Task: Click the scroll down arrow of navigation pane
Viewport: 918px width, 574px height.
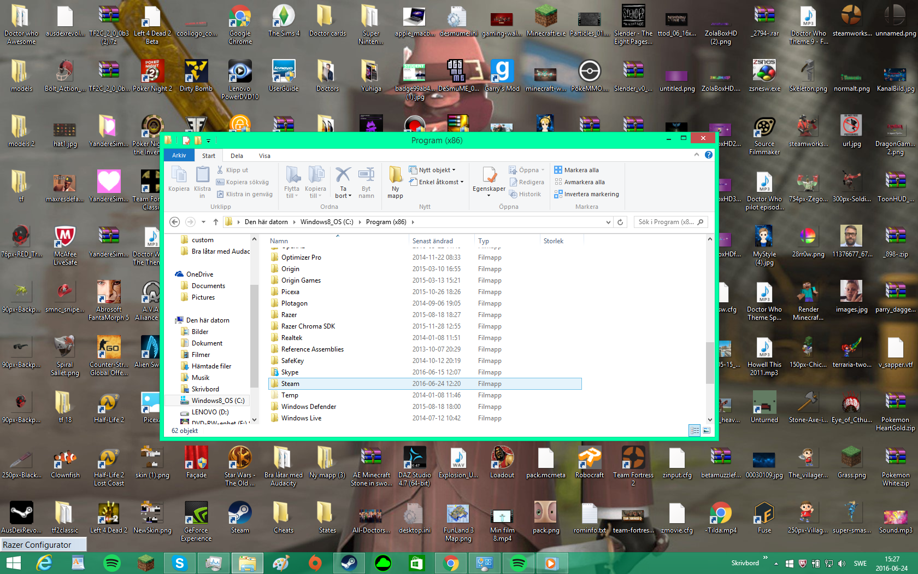Action: click(254, 420)
